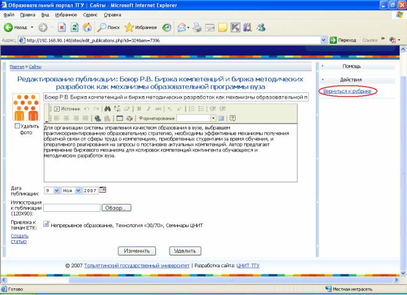The image size is (407, 295).
Task: Open the browsing History clock icon
Action: coord(166,28)
